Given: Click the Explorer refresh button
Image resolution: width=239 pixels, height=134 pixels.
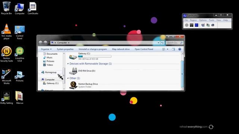Looking at the screenshot, I should click(162, 43).
